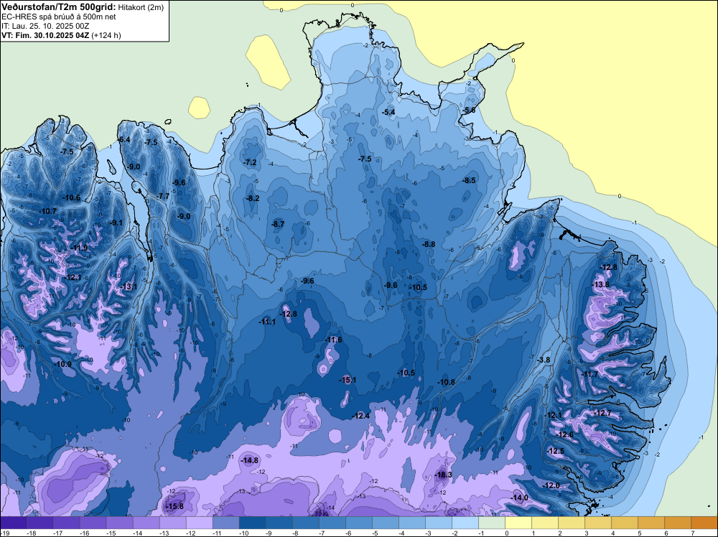
Task: Pick the -12.7 temperature label
Action: pyautogui.click(x=602, y=413)
